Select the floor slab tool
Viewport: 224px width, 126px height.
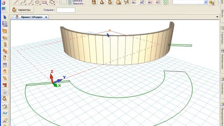click(x=5, y=37)
